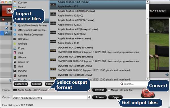Open the Output path dropdown stepper
170x108 pixels.
(89, 98)
